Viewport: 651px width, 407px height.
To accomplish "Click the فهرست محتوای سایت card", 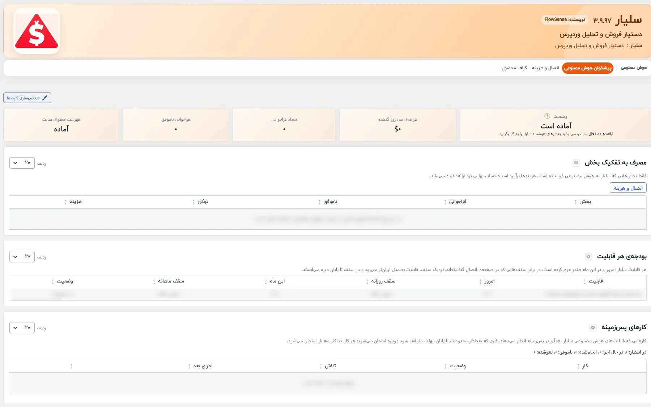I will 61,125.
